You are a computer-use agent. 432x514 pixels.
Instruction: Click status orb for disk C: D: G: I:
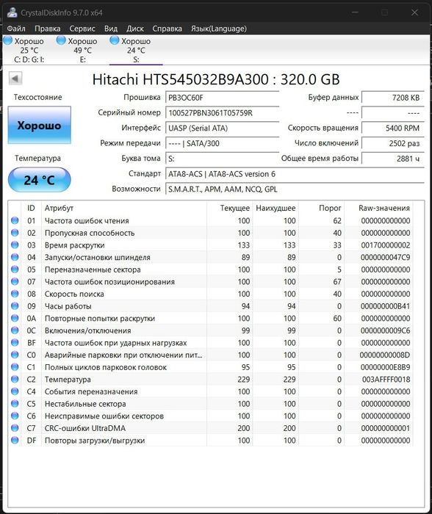(7, 40)
